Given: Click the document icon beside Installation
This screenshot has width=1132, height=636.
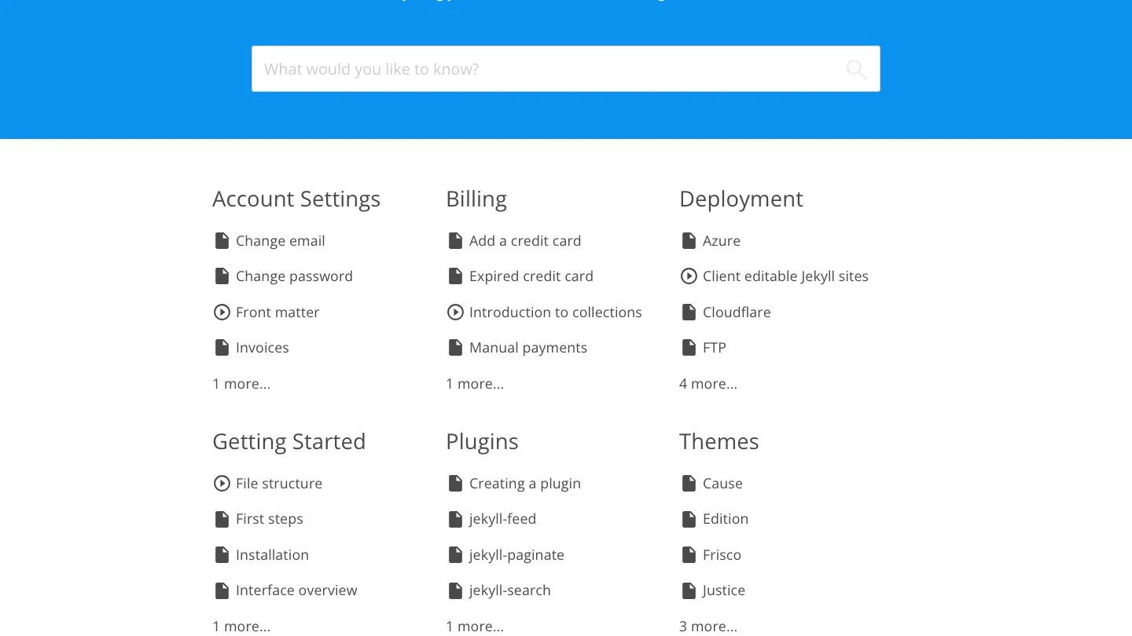Looking at the screenshot, I should click(222, 555).
